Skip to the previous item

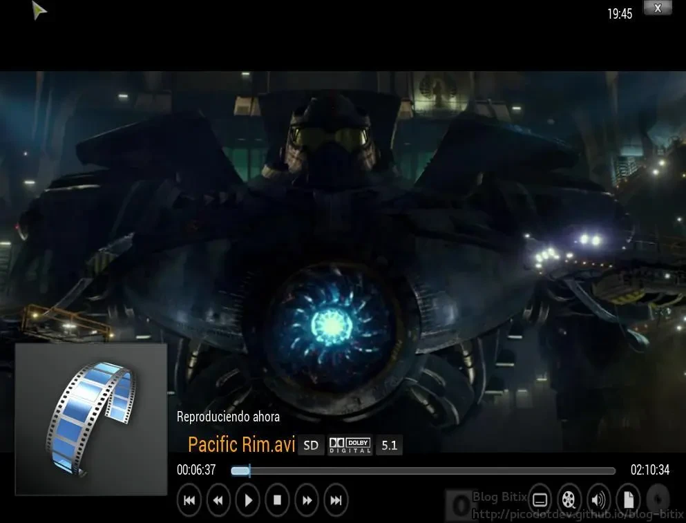click(189, 500)
